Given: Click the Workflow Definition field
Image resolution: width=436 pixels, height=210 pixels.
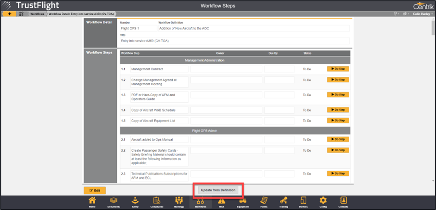Looking at the screenshot, I should 254,28.
